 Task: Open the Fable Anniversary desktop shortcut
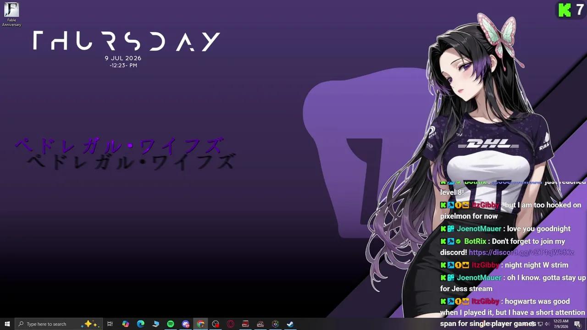(x=11, y=15)
